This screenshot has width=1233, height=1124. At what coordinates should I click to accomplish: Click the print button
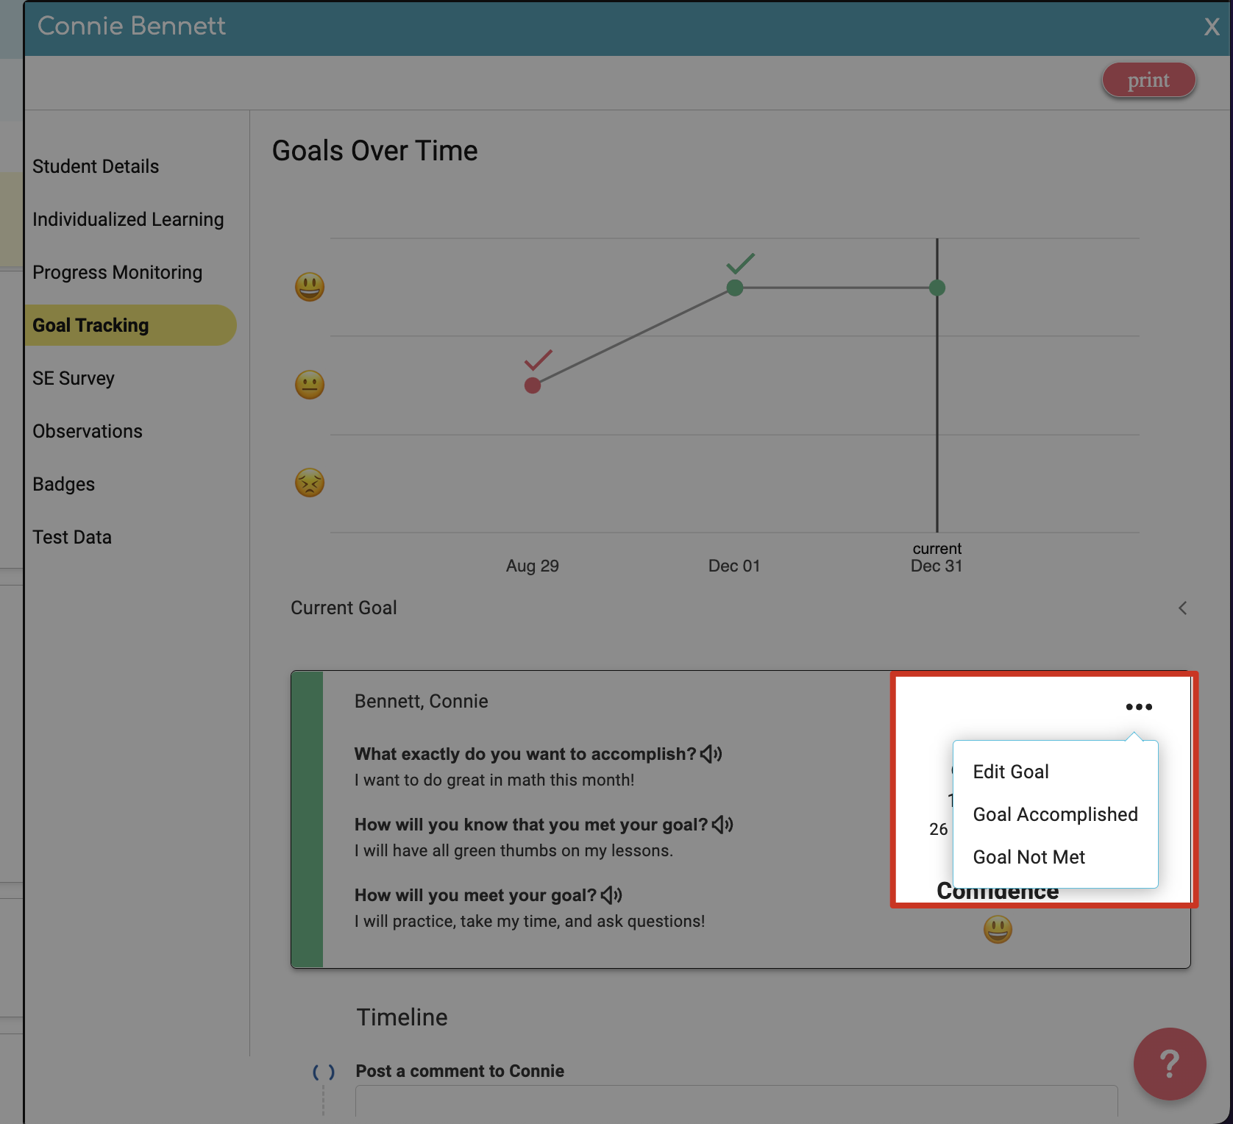1148,79
